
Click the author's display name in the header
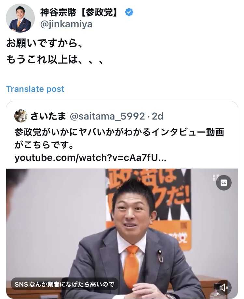click(x=79, y=12)
